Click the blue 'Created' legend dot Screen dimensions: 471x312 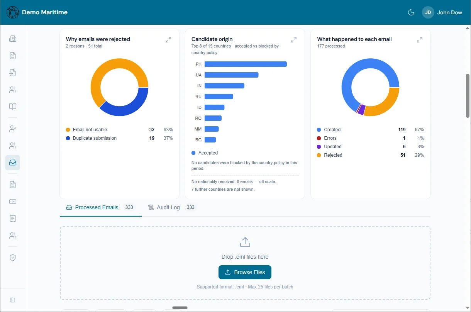click(x=319, y=130)
